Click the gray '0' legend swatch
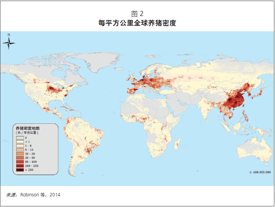Viewport: 275px width, 207px height. click(x=20, y=137)
